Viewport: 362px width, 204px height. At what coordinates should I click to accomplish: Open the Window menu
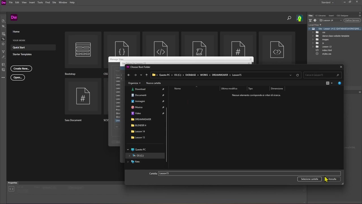click(x=63, y=3)
